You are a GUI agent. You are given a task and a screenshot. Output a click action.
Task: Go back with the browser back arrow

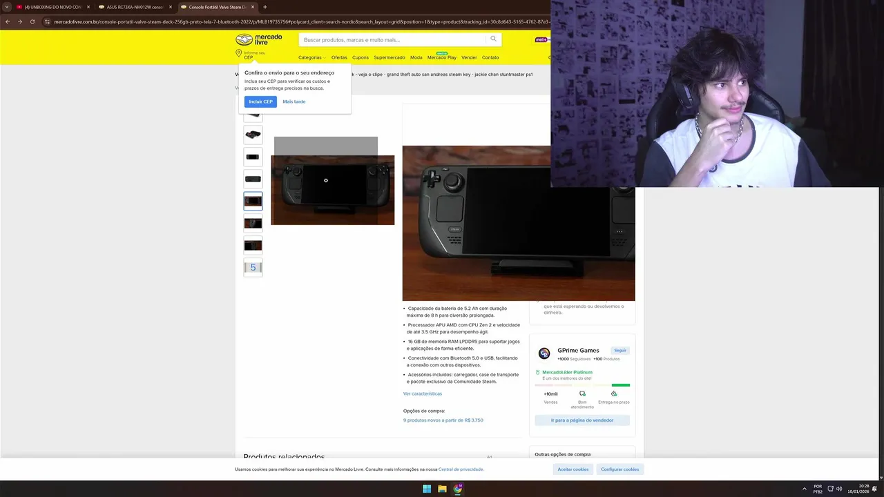pos(8,21)
